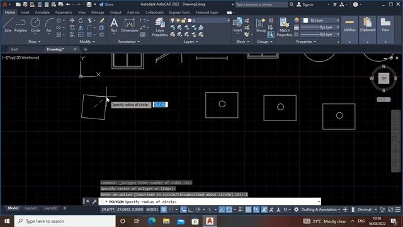The height and width of the screenshot is (227, 403).
Task: Expand the Annotation panel
Action: tap(128, 42)
